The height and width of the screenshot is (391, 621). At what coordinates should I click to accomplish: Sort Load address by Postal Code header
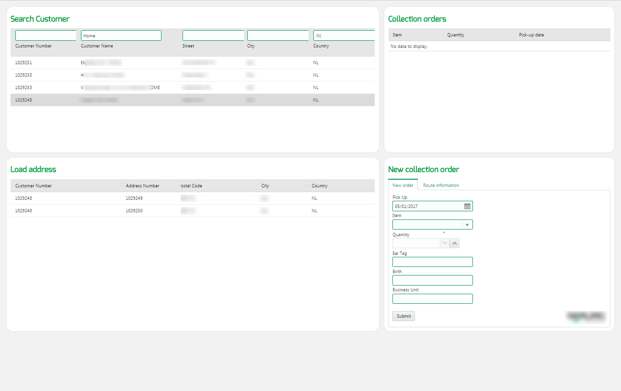coord(192,186)
